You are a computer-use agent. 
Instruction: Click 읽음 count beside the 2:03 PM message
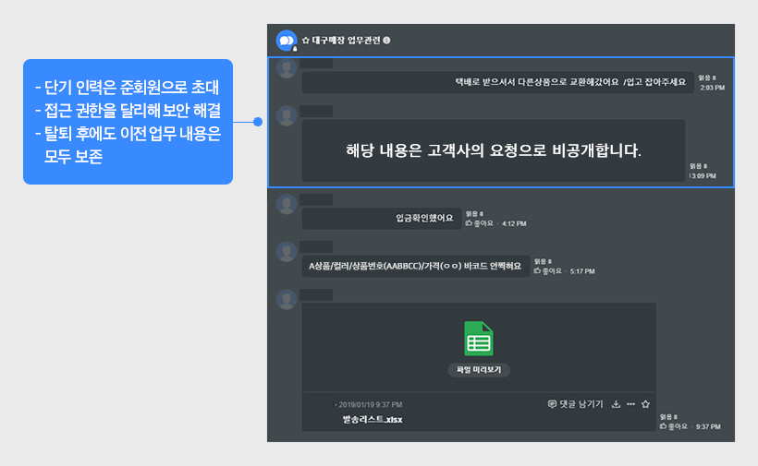point(705,78)
